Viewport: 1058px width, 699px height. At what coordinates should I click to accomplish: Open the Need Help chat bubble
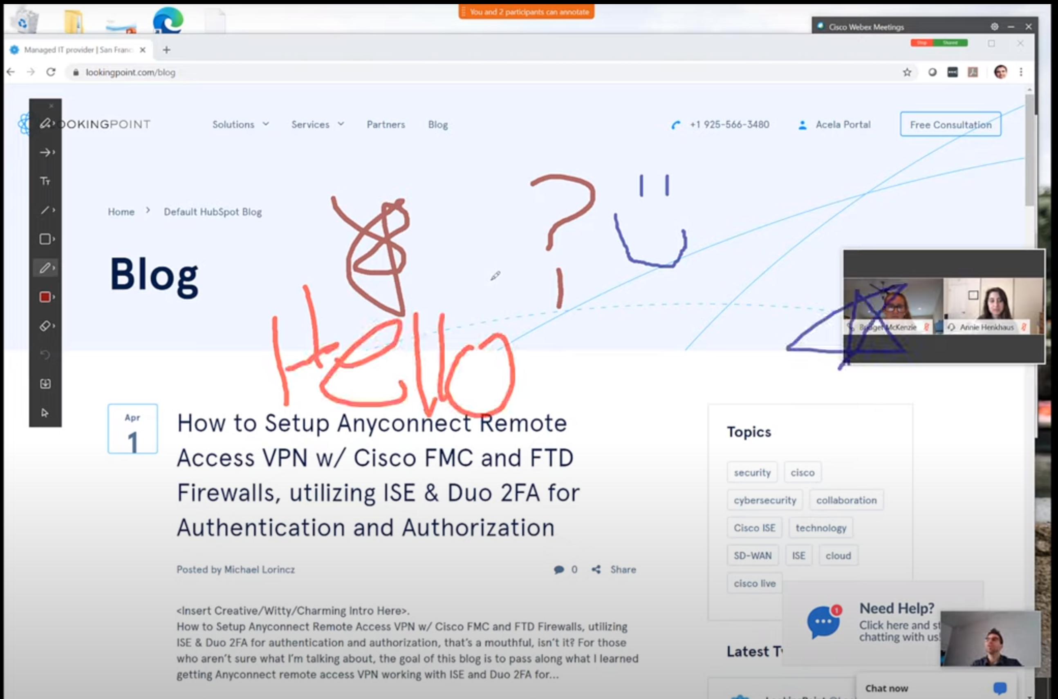823,621
